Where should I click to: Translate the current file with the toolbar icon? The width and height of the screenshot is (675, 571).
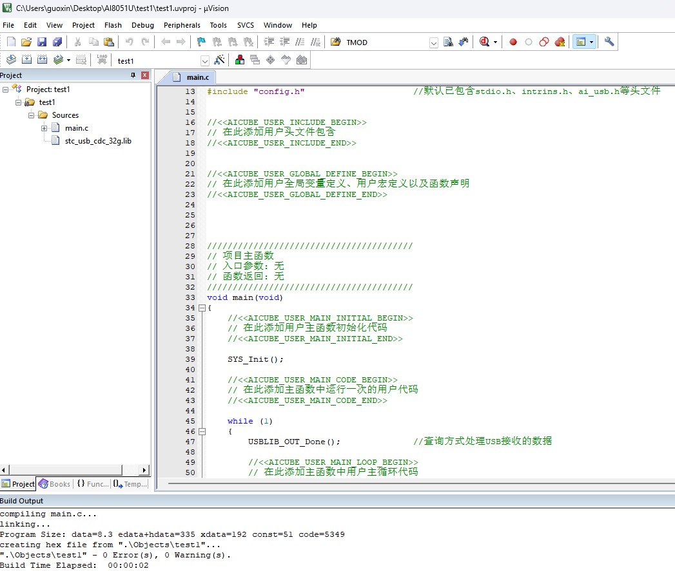click(11, 60)
